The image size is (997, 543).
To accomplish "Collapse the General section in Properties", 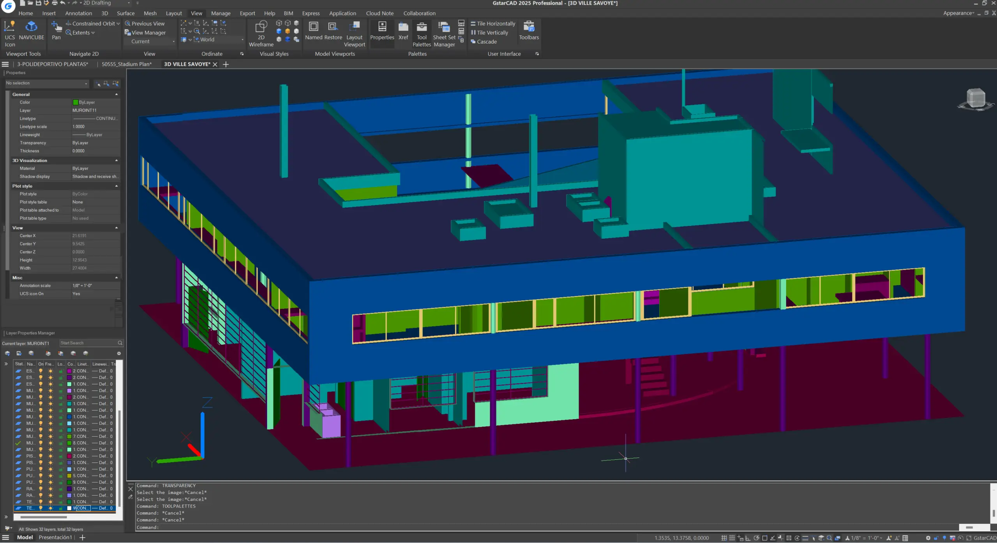I will click(x=116, y=94).
